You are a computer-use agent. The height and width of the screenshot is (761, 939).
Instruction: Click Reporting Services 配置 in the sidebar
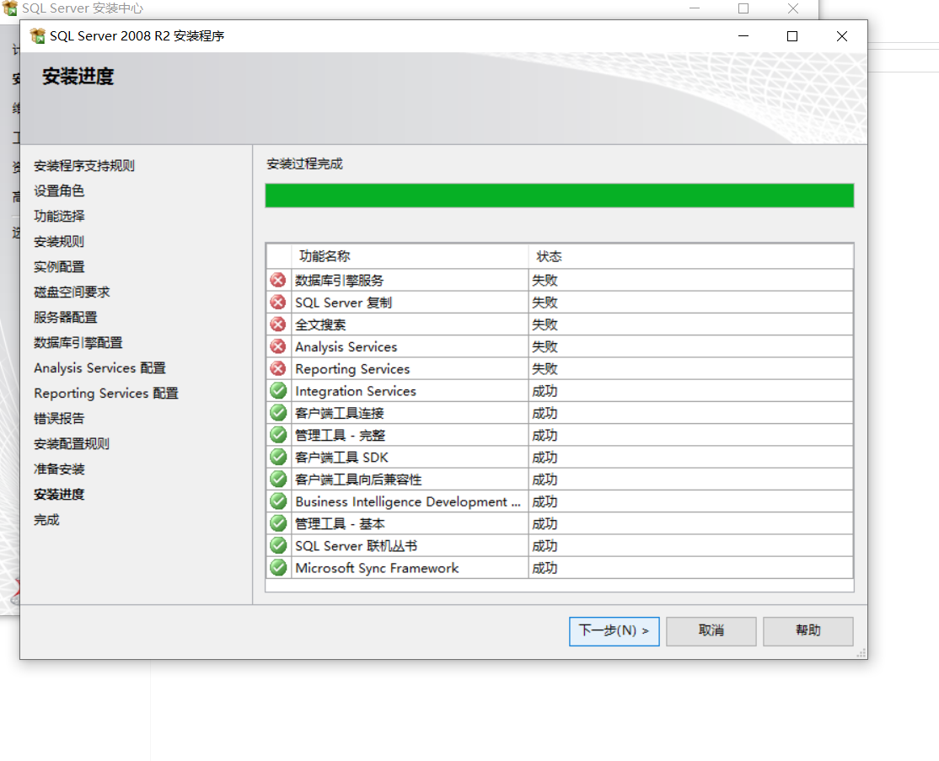(106, 394)
